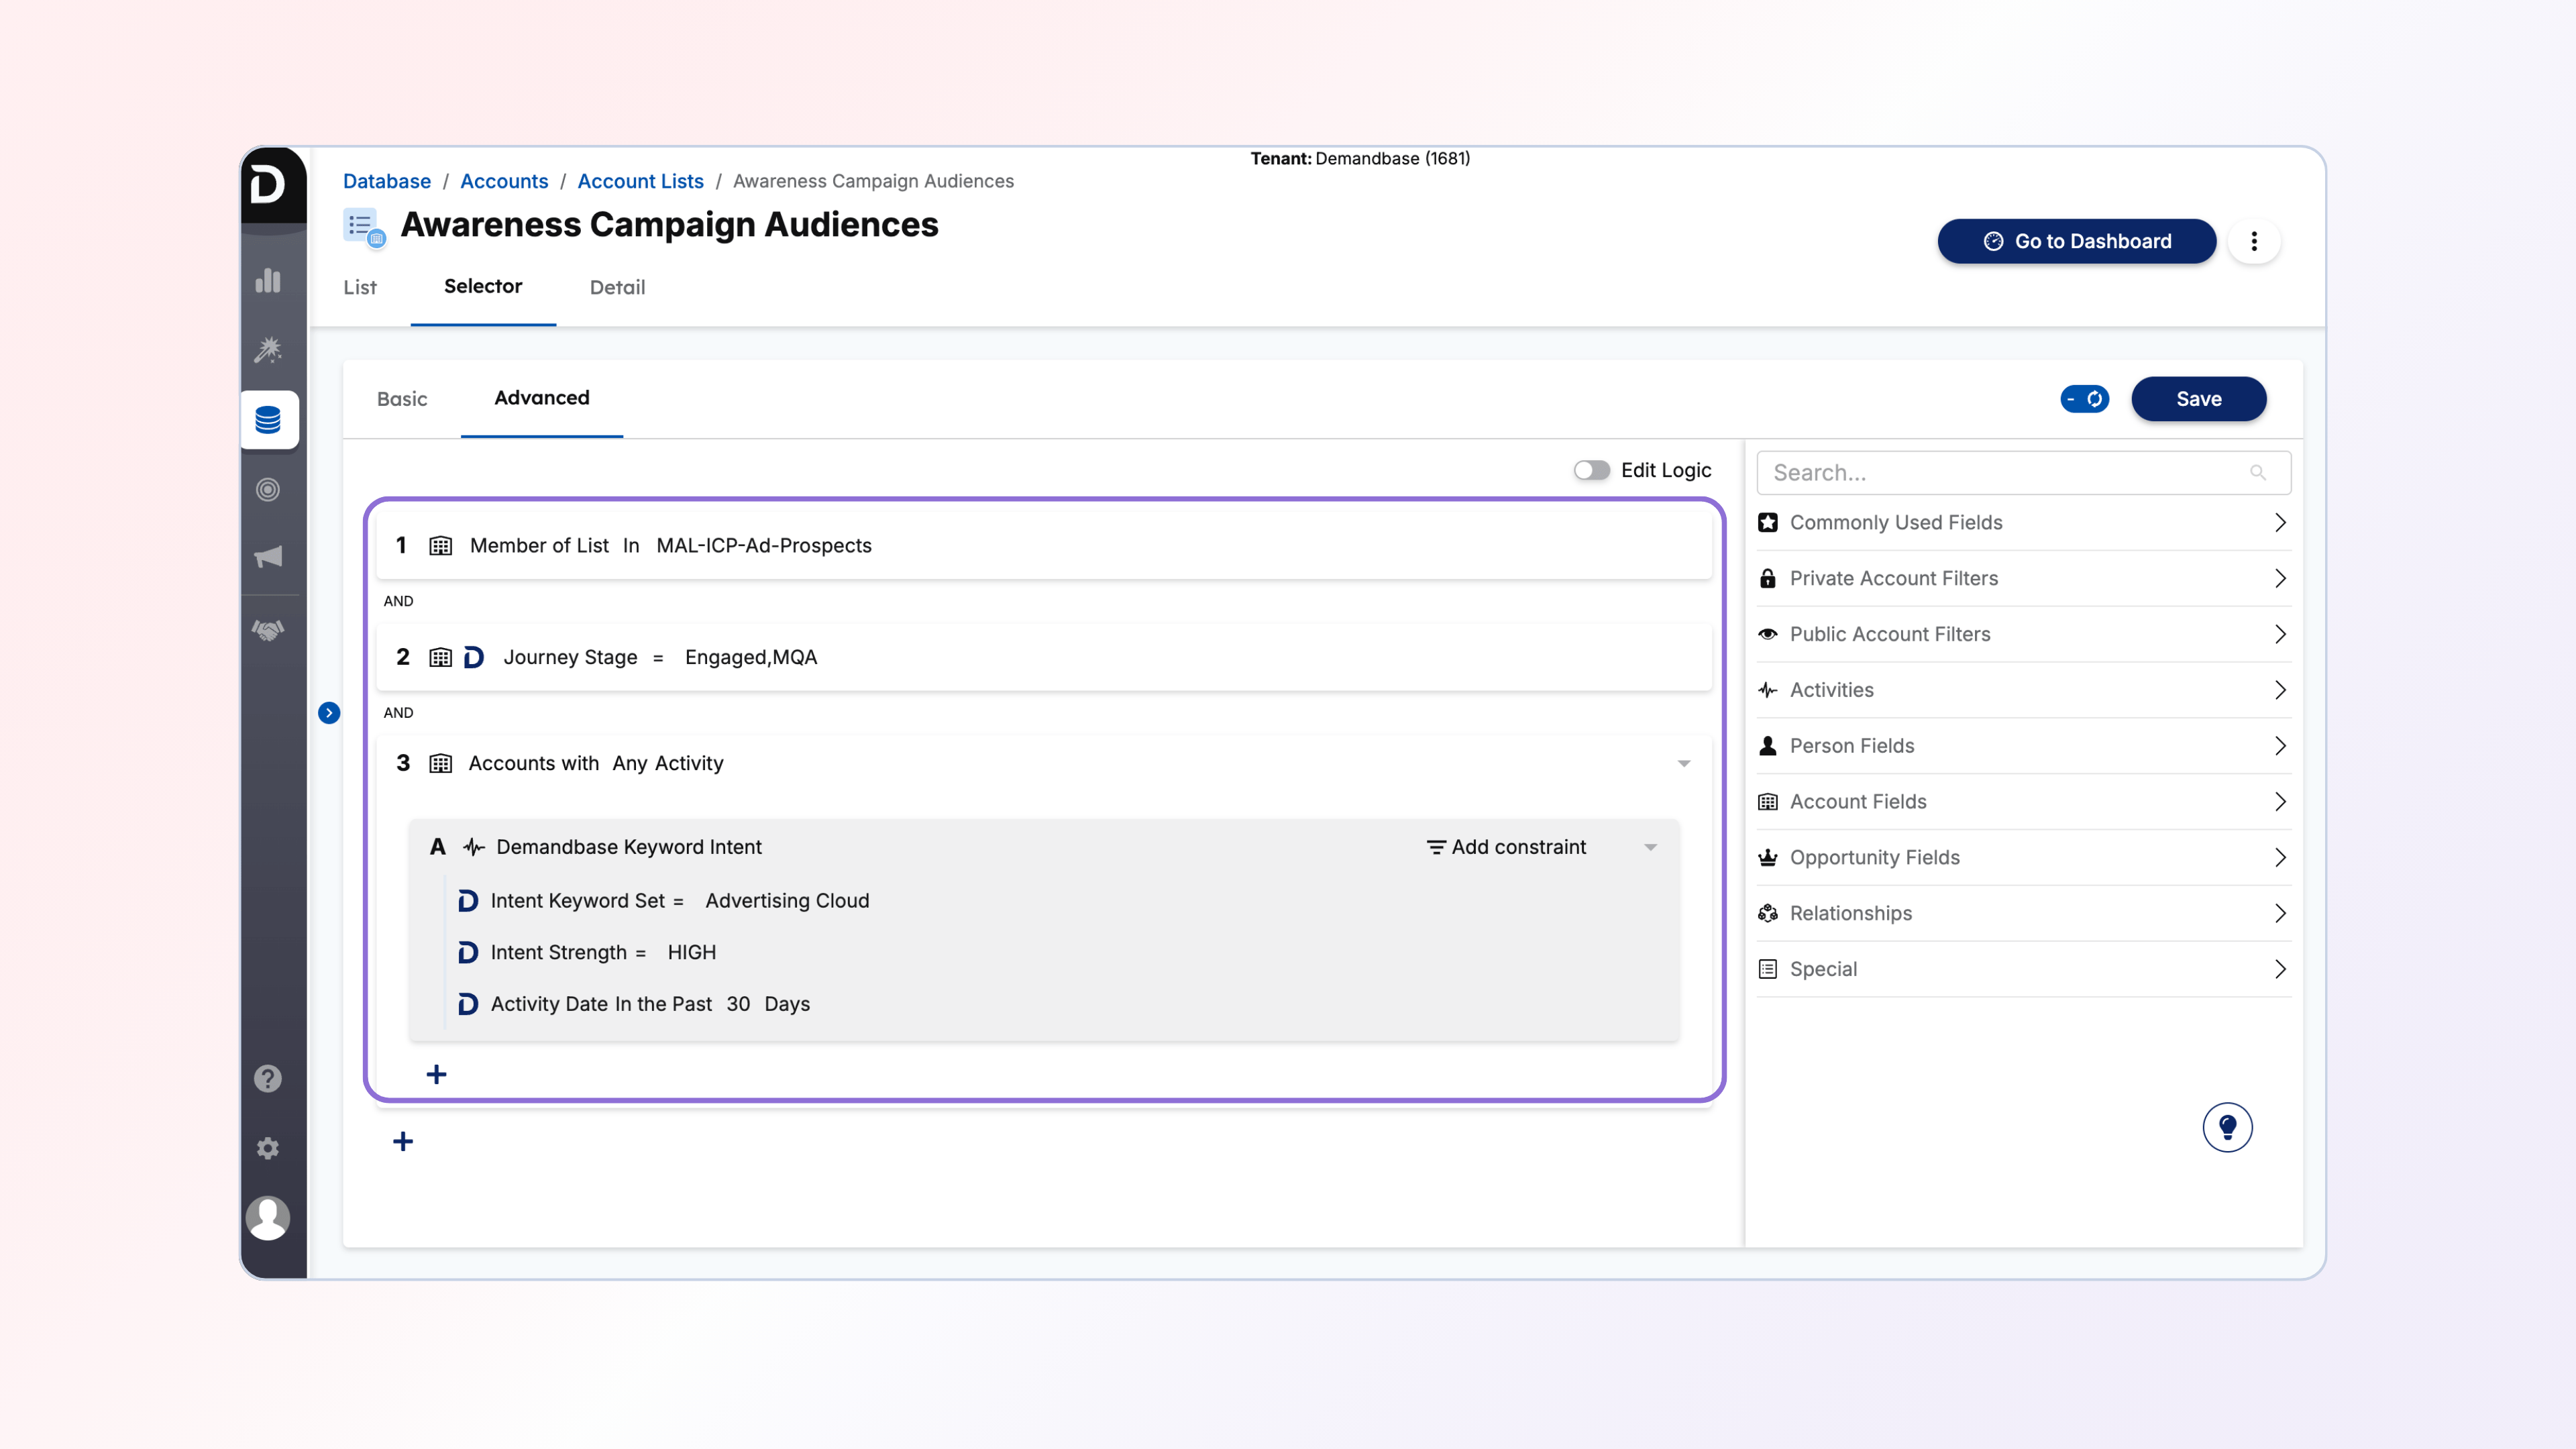
Task: Expand the Activities category
Action: pos(2023,690)
